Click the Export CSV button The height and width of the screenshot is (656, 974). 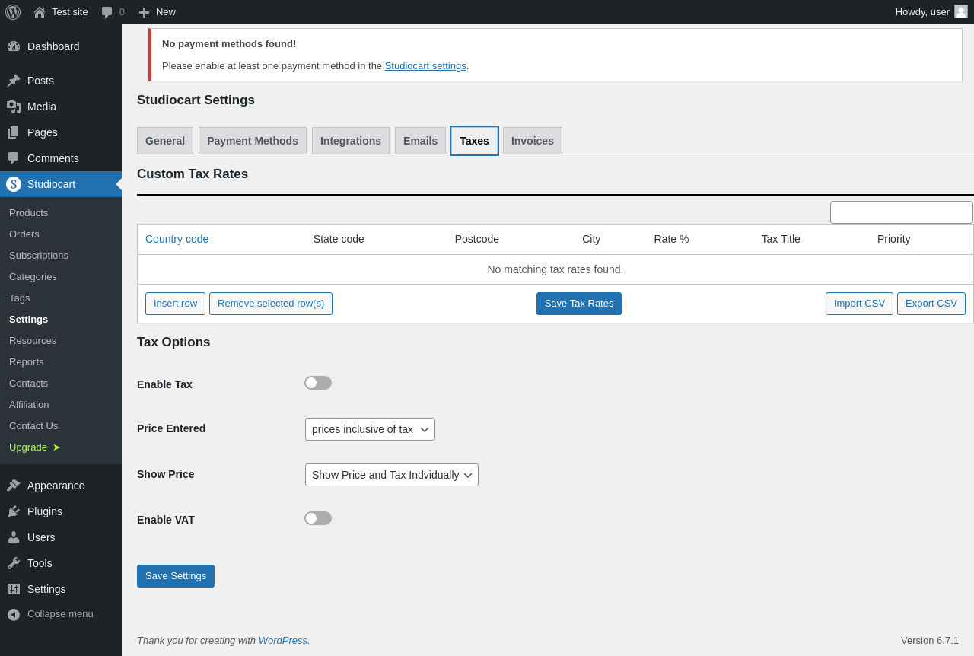(931, 304)
